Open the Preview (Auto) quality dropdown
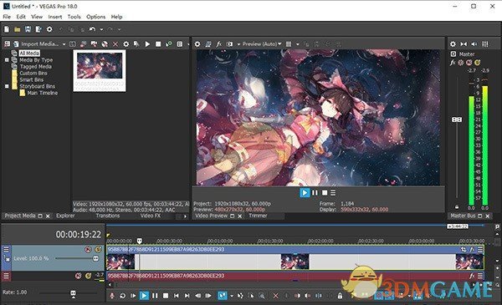The height and width of the screenshot is (305, 502). pos(262,44)
